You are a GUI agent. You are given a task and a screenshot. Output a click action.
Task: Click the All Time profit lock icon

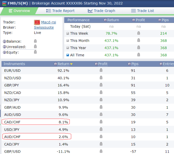click(x=139, y=55)
